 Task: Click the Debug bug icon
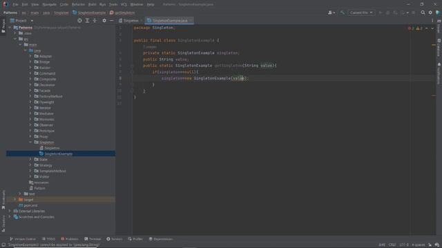coord(388,12)
